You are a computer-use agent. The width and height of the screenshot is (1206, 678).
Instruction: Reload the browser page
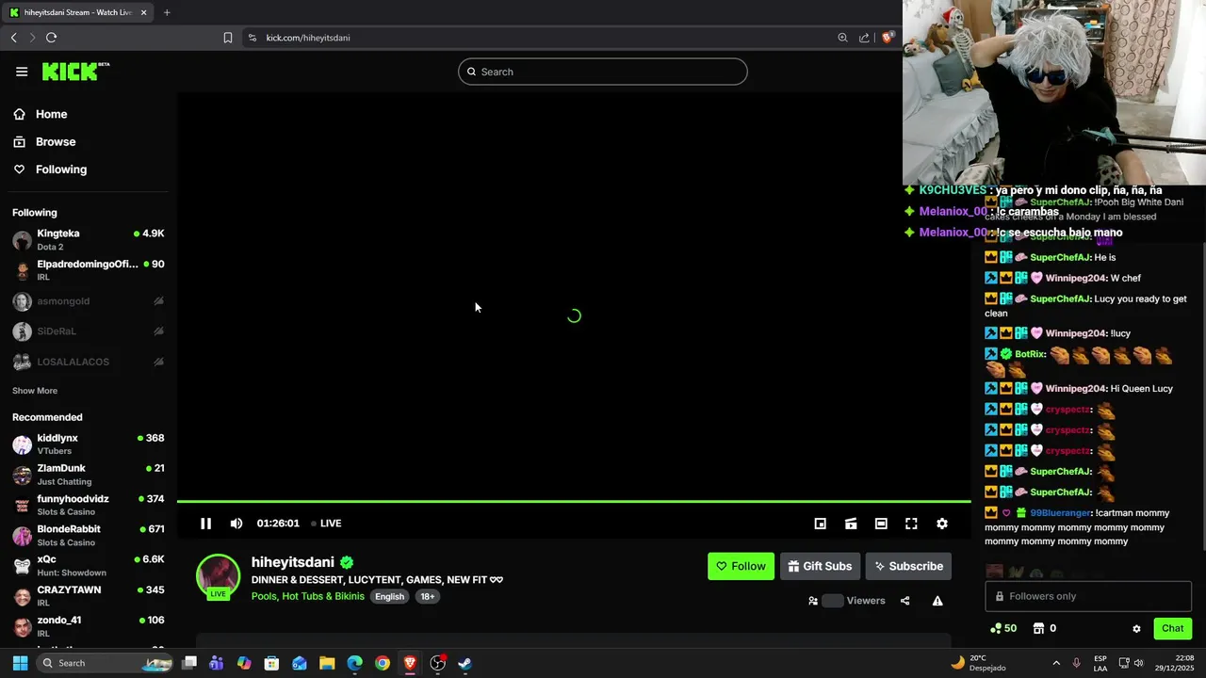tap(51, 38)
